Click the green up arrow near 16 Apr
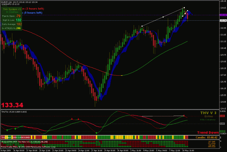Viewport: 227px width, 152px height. coord(15,129)
